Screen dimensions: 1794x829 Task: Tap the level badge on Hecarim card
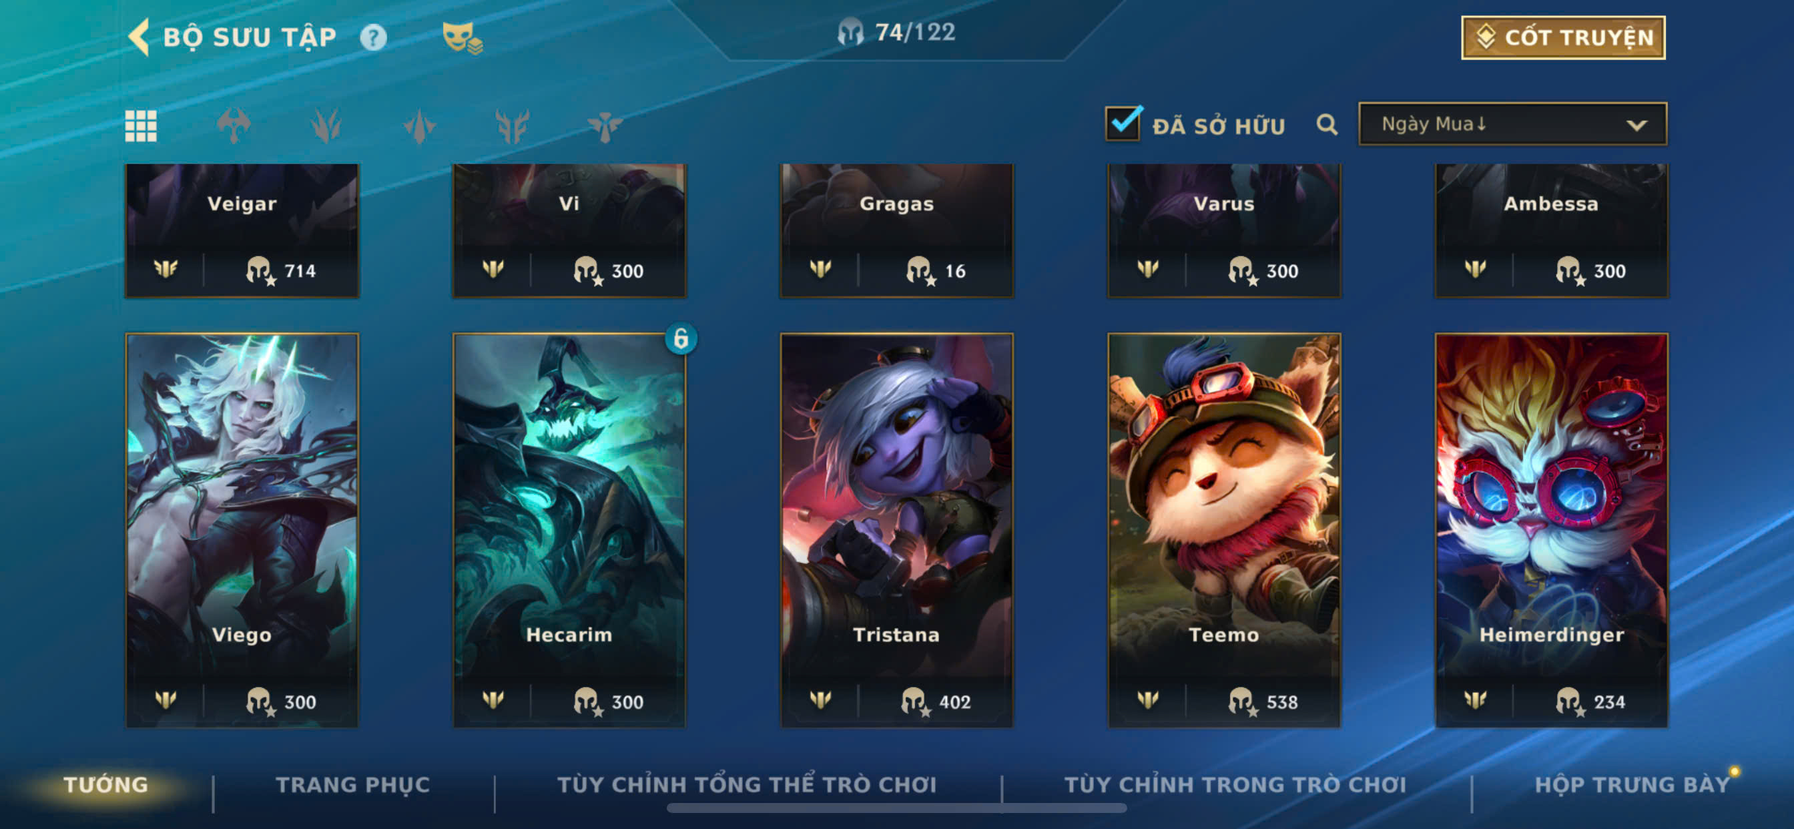681,338
